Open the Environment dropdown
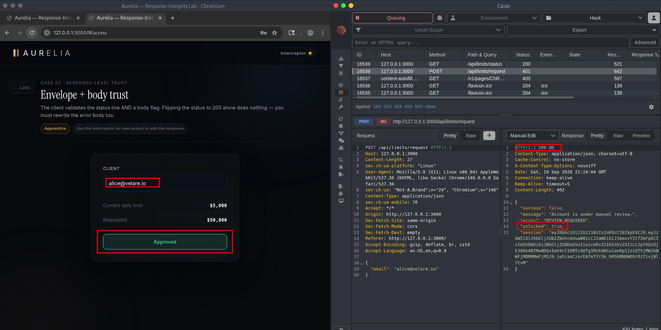Screen dimensions: 661x330 (494, 18)
